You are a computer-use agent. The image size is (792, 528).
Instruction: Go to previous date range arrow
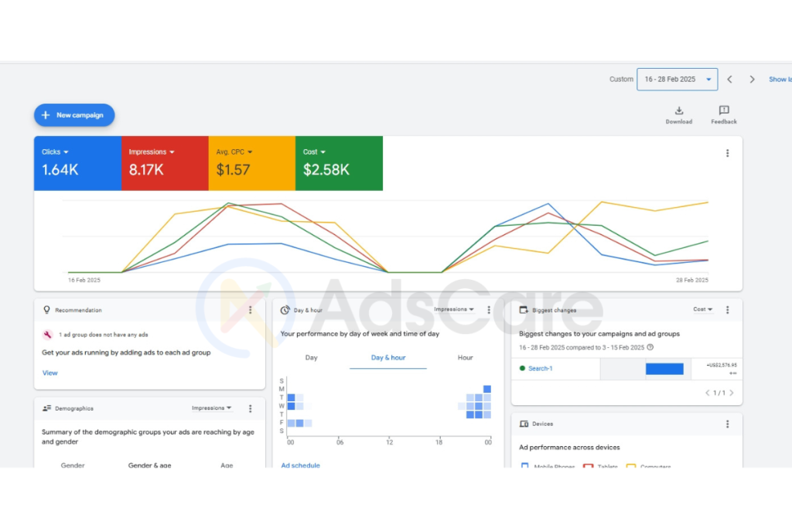[730, 80]
